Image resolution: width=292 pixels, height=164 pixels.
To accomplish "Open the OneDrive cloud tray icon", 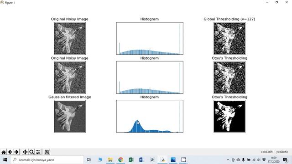I will 238,160.
